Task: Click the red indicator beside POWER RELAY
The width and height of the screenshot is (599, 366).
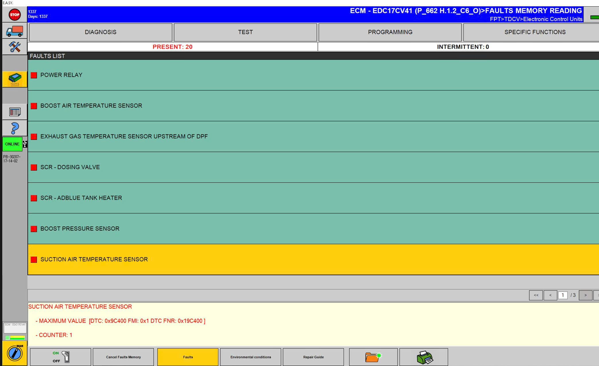Action: 33,75
